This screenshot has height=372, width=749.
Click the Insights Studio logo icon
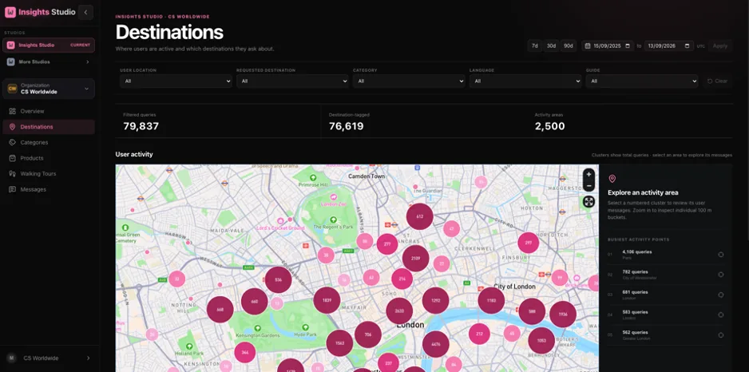tap(10, 13)
